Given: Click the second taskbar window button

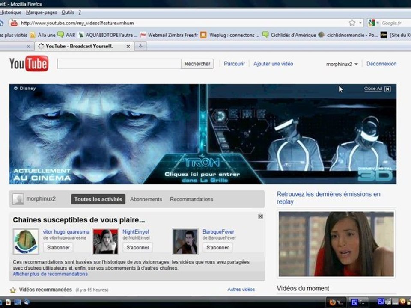Looking at the screenshot, I should [x=358, y=302].
